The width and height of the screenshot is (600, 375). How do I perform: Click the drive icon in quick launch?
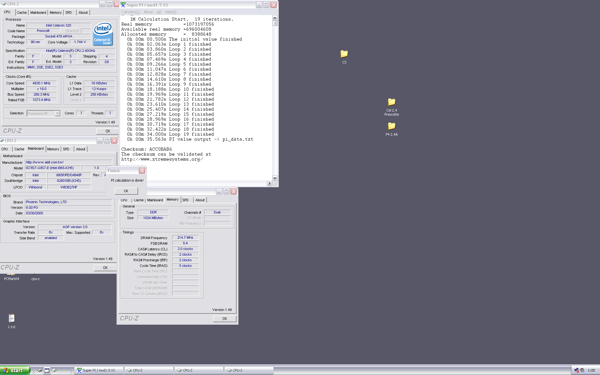(40, 370)
